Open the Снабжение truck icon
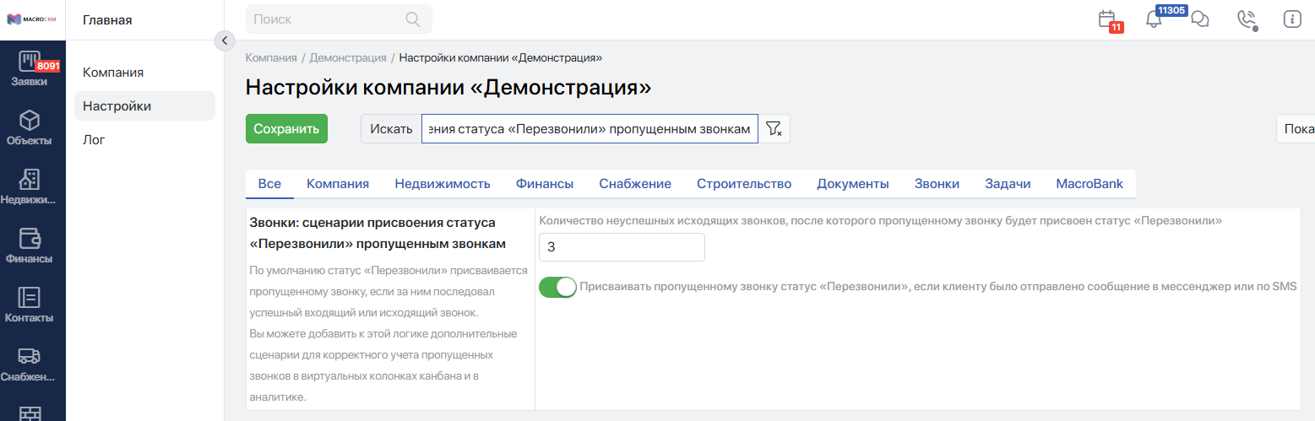 [x=30, y=356]
